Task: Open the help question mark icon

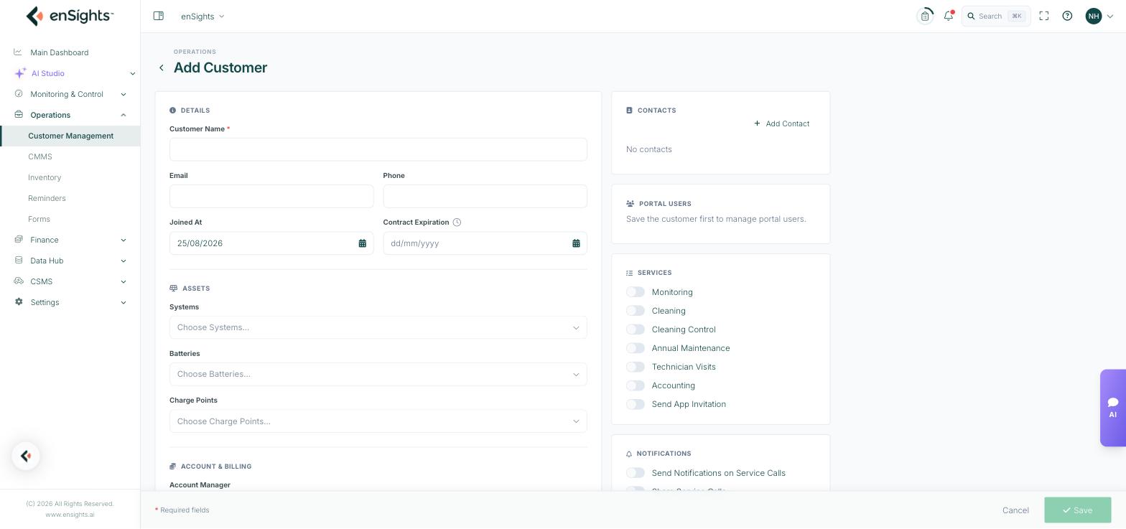Action: 1067,16
